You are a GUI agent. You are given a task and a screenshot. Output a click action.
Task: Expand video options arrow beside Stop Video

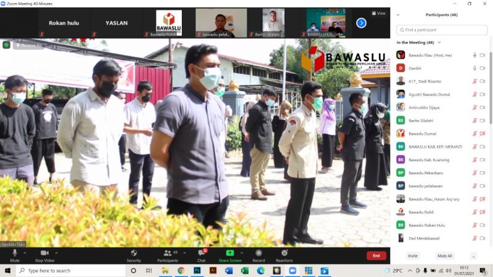click(57, 252)
